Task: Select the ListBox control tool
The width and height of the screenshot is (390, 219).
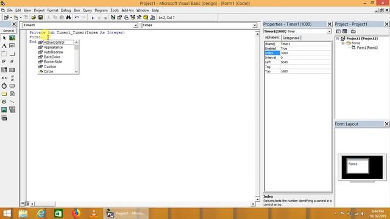Action: point(12,70)
